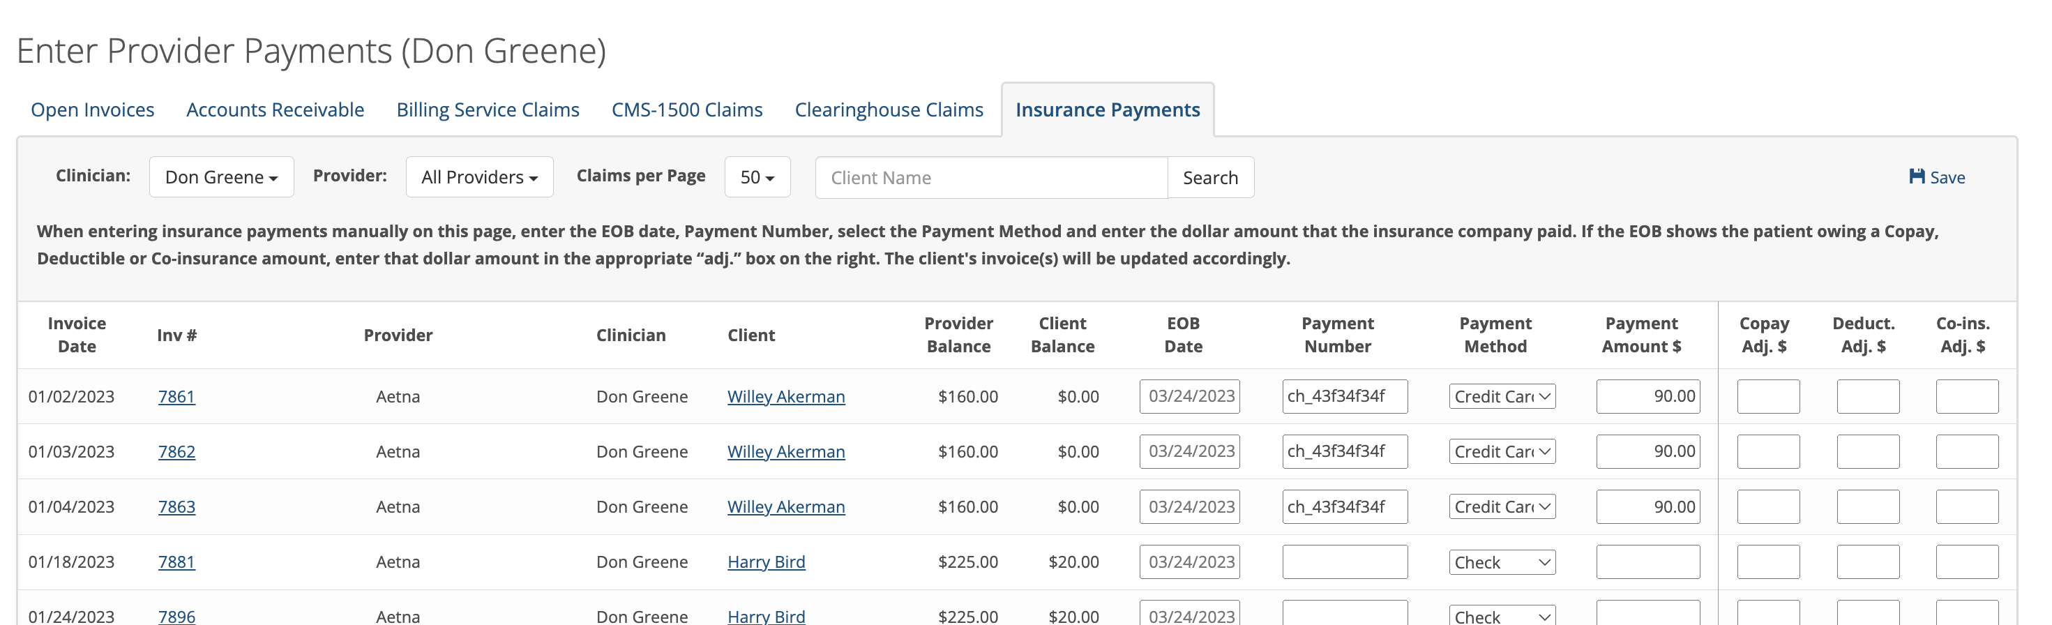This screenshot has width=2052, height=625.
Task: Select $20.00 client balance for invoice 7881
Action: (1073, 562)
